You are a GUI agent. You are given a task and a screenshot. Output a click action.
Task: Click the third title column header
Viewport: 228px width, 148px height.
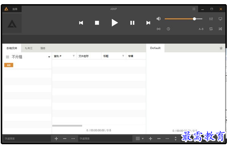pyautogui.click(x=113, y=56)
